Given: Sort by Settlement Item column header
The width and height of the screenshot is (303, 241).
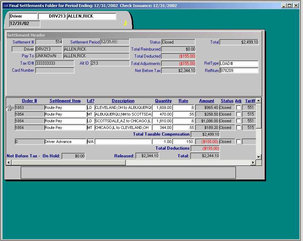Looking at the screenshot, I should click(x=65, y=101).
